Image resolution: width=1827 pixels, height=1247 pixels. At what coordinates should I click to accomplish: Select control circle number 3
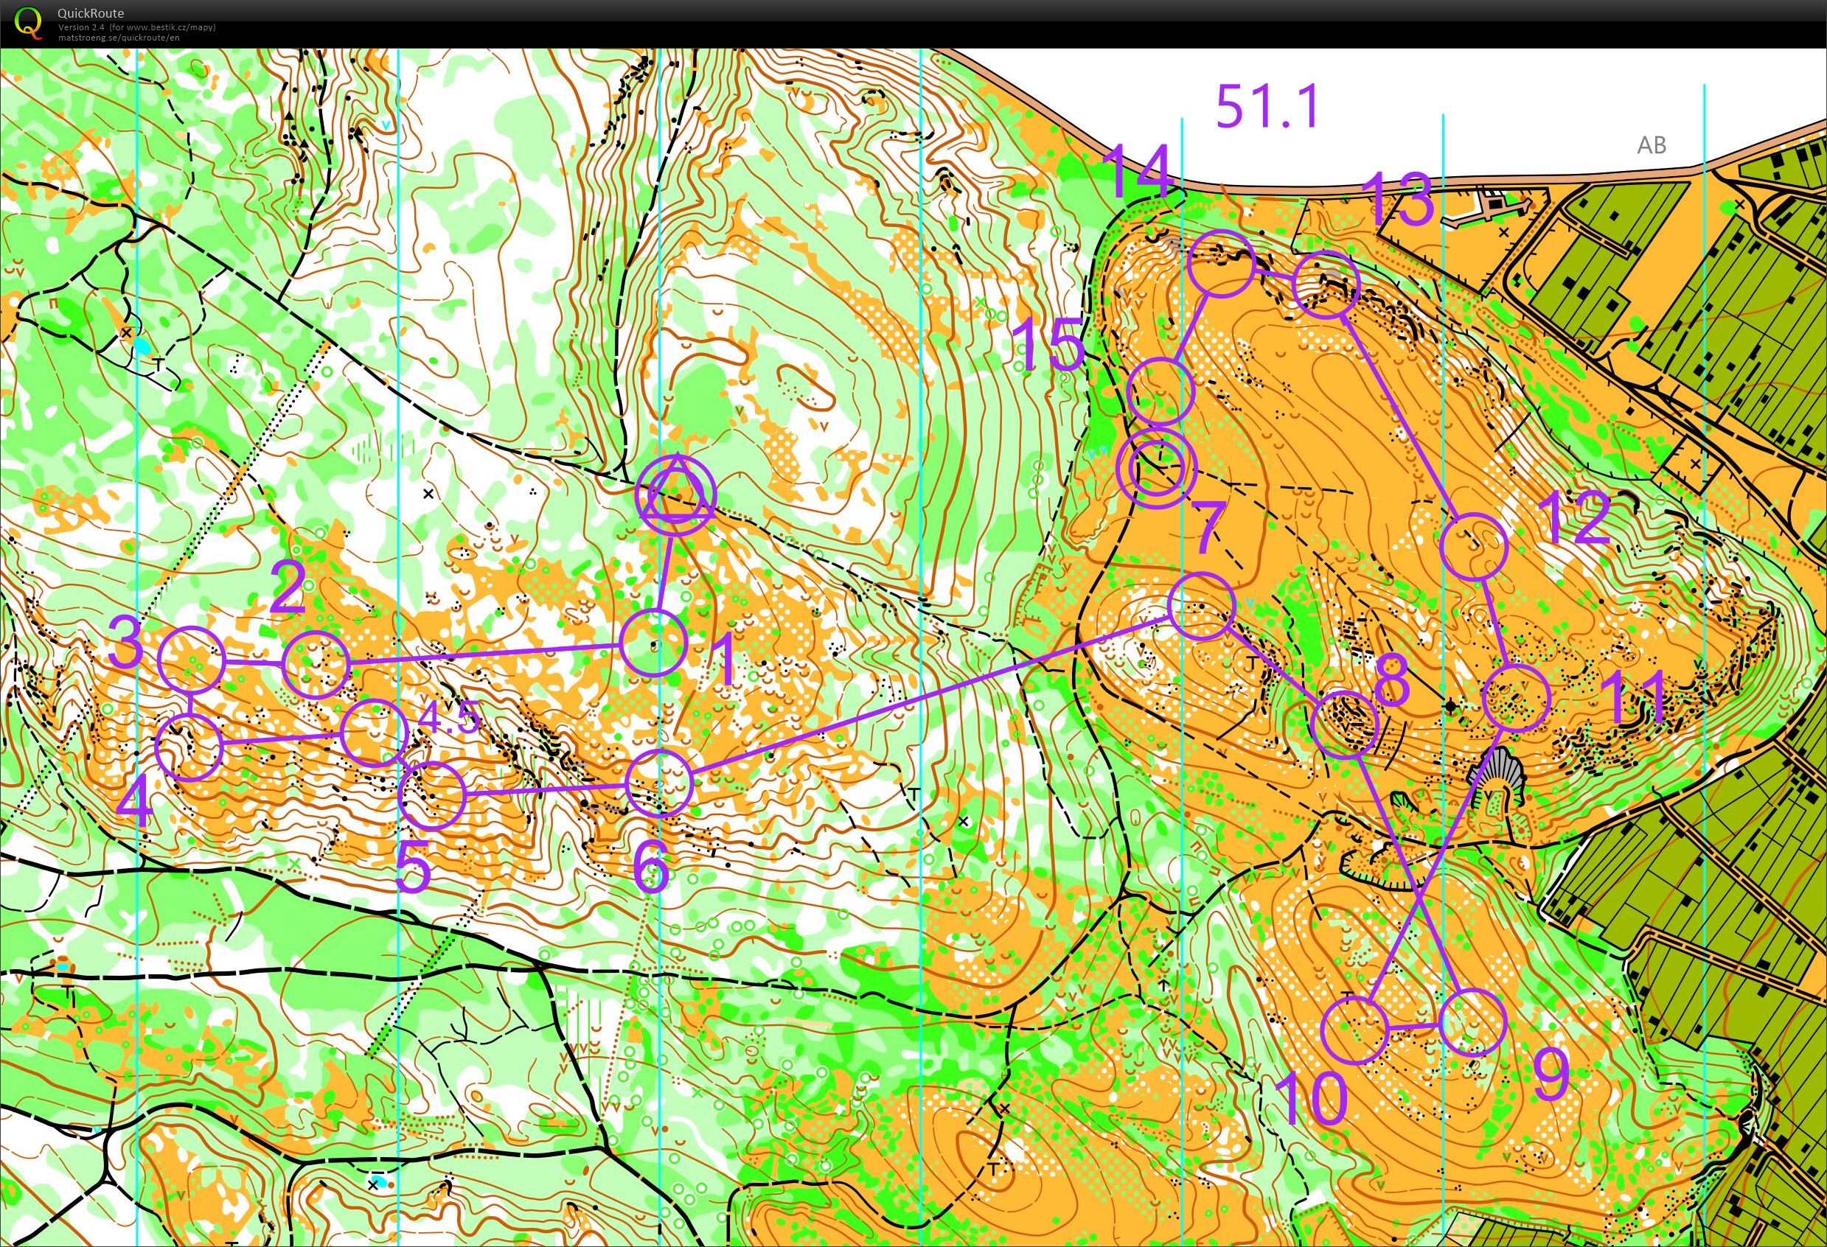point(191,661)
